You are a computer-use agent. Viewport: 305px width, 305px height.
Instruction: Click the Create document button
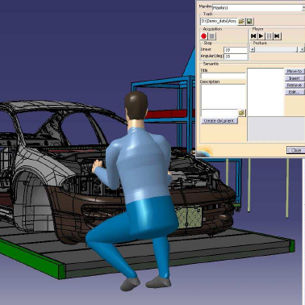coord(219,121)
